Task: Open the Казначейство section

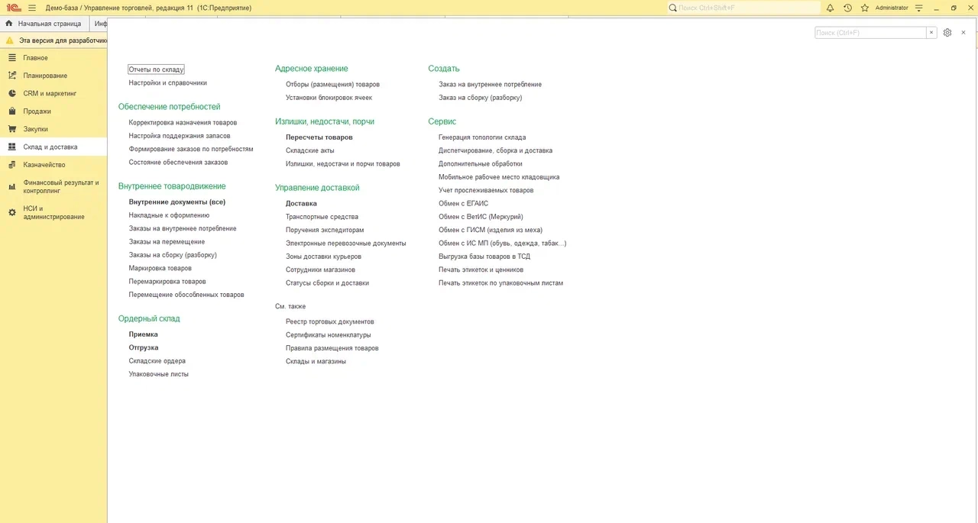Action: click(x=53, y=165)
